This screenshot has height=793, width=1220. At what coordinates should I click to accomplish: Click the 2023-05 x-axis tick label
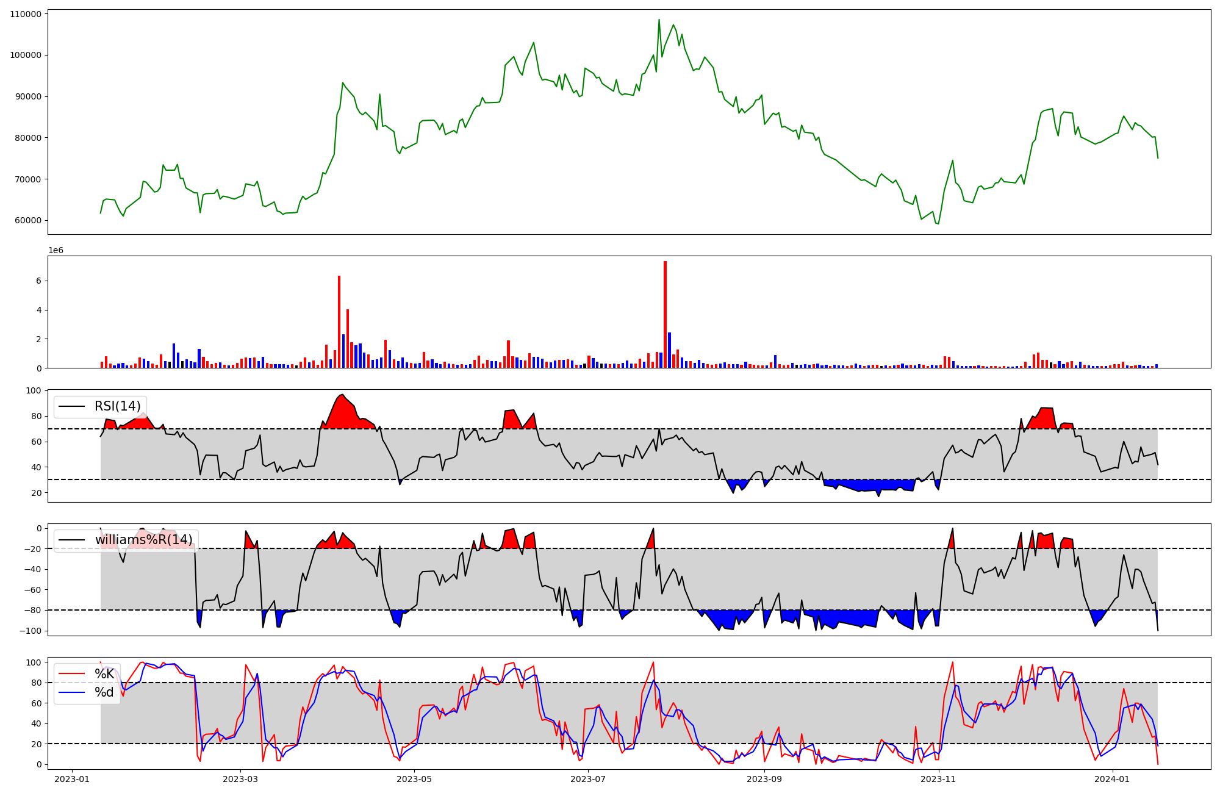click(x=415, y=779)
